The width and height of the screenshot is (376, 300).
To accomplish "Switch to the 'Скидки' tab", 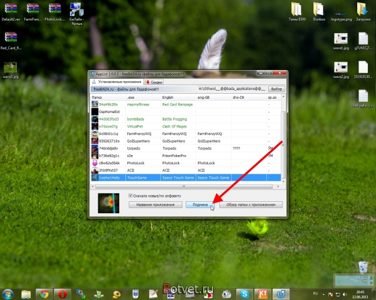I will [x=155, y=82].
